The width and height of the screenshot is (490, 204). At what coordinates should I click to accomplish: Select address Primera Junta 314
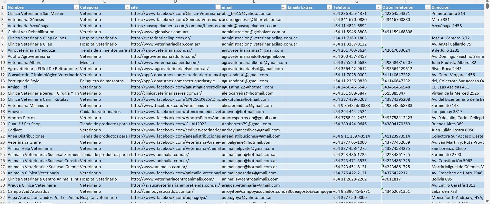(x=457, y=13)
